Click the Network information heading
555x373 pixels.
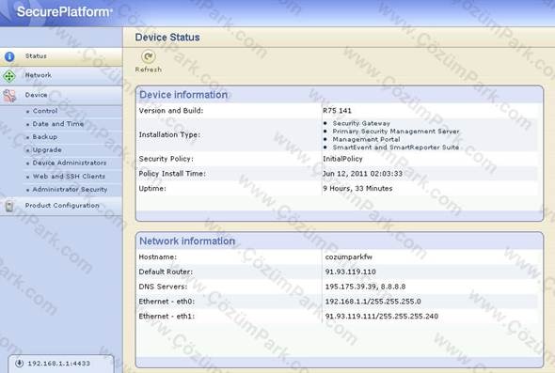coord(187,241)
